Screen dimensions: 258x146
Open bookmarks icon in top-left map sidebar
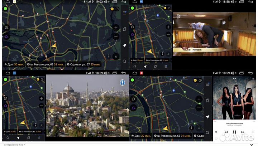[124, 29]
